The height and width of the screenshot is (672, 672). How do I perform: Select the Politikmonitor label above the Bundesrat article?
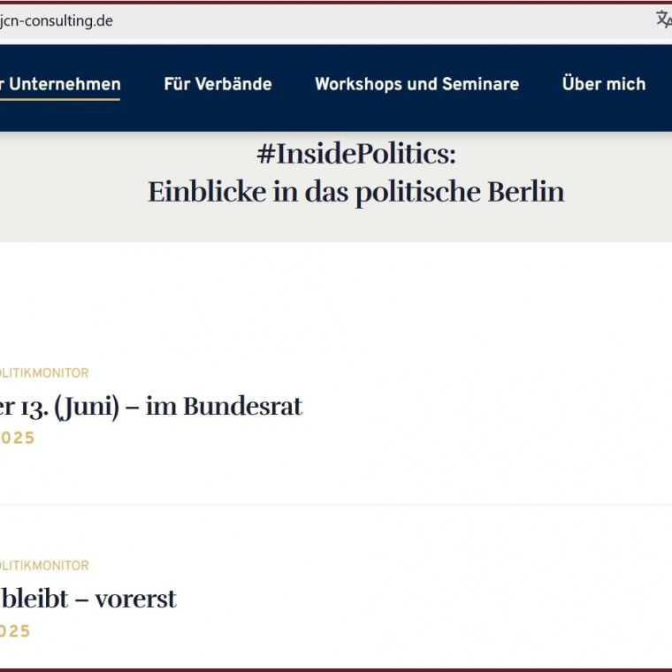[x=44, y=373]
